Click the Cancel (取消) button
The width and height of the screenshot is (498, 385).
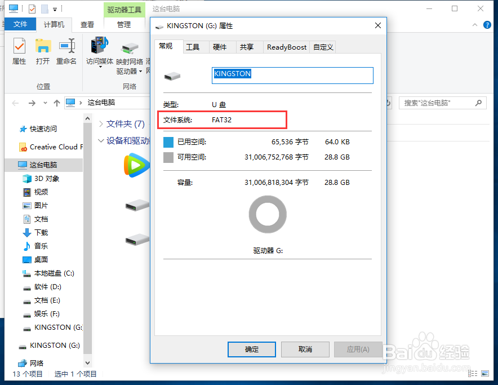click(305, 349)
